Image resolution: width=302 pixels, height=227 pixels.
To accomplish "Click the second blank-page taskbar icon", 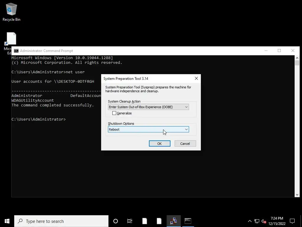I will coord(159,221).
